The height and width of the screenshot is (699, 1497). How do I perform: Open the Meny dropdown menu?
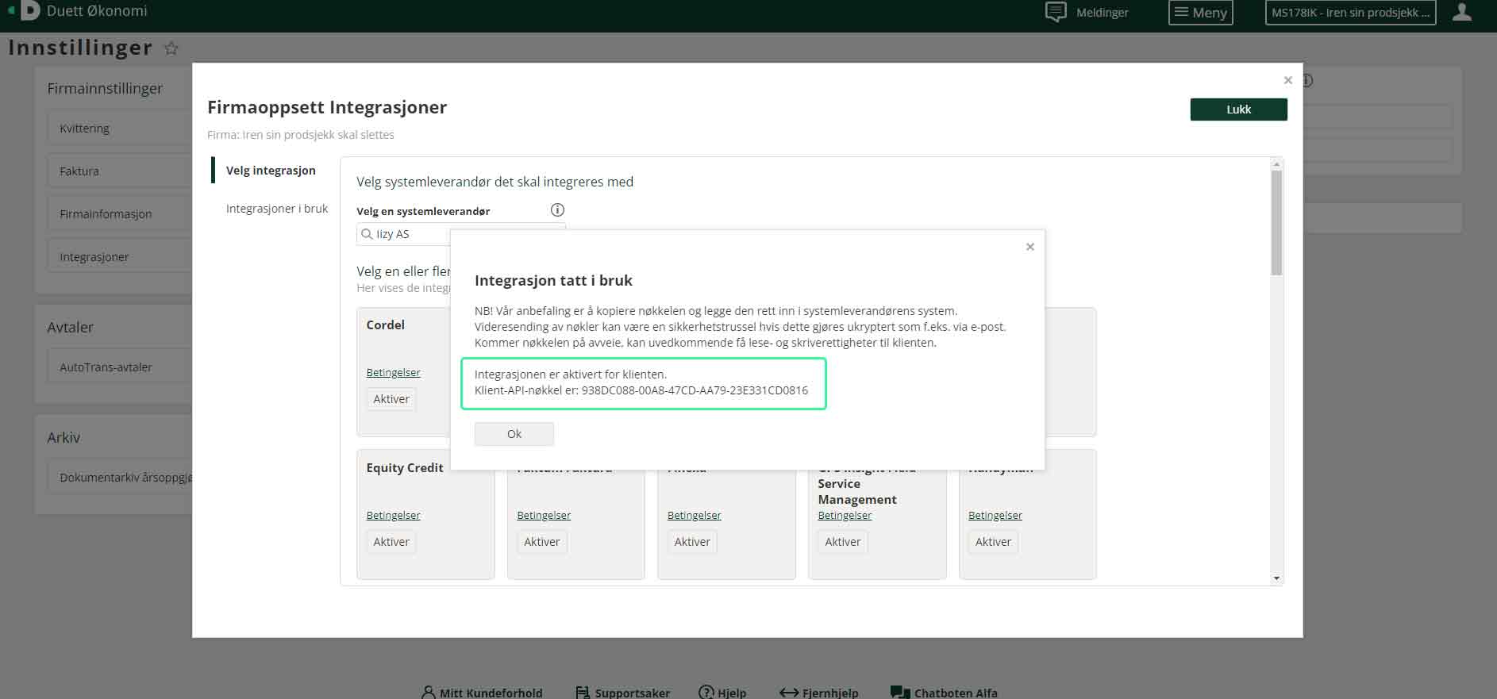pos(1200,13)
